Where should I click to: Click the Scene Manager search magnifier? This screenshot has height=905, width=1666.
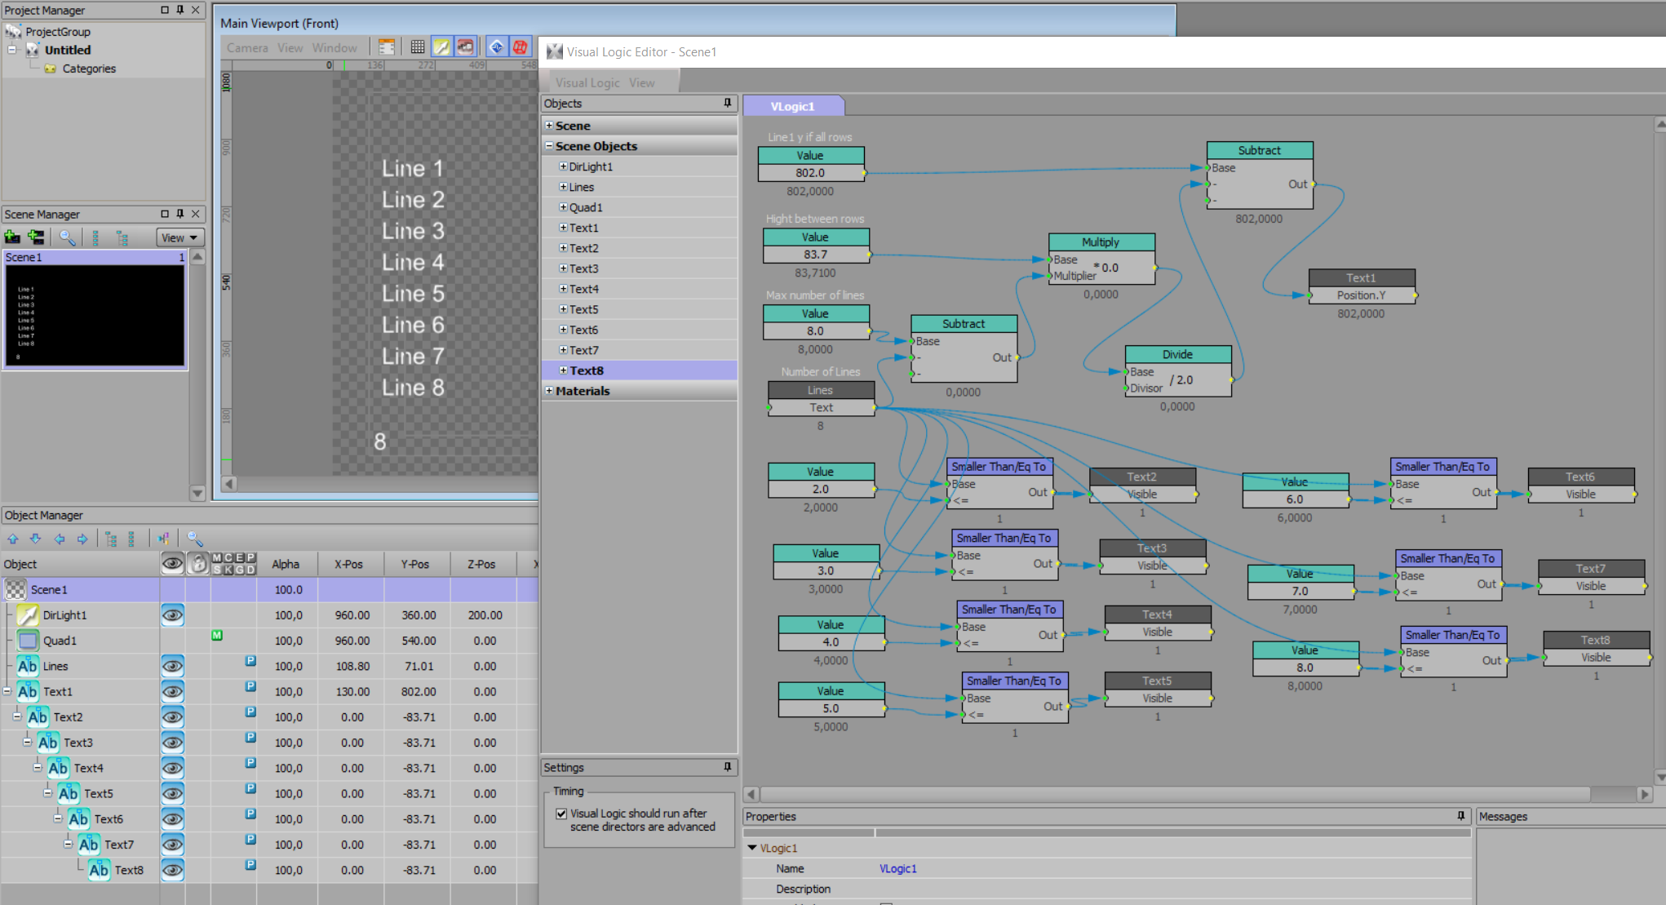pyautogui.click(x=67, y=237)
